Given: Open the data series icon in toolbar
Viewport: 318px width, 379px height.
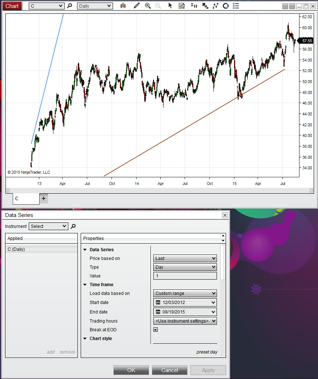Looking at the screenshot, I should 194,6.
